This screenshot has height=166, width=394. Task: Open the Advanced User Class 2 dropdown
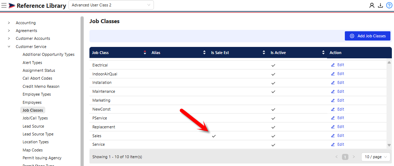point(111,5)
